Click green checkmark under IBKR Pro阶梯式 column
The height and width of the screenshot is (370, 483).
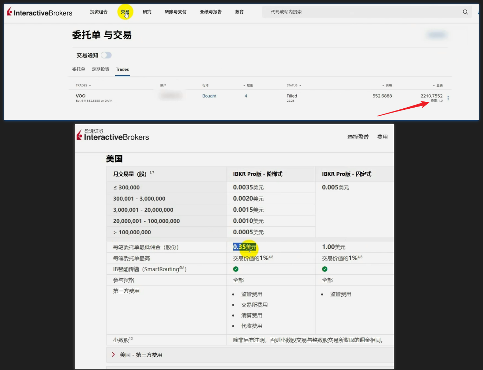click(236, 269)
